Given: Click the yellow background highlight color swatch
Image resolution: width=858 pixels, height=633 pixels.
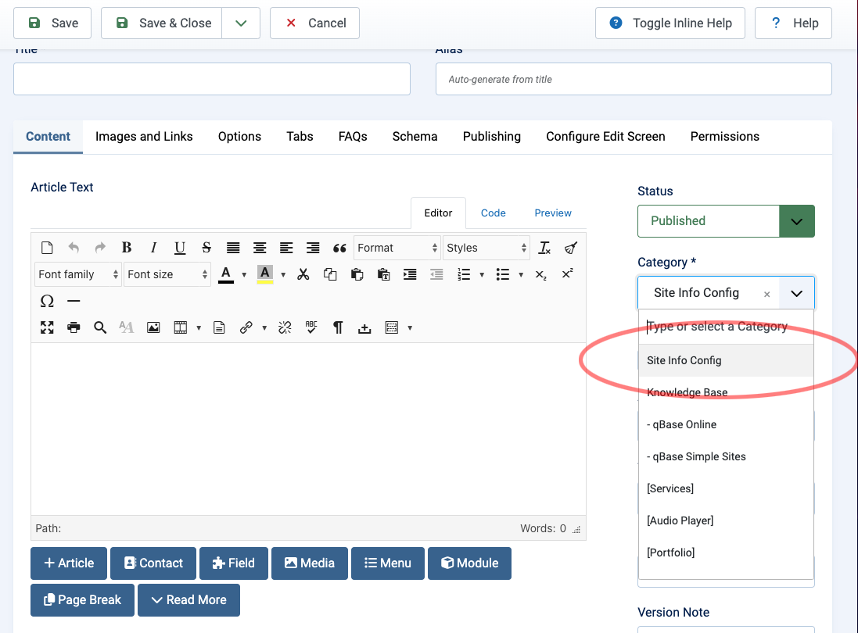Looking at the screenshot, I should click(264, 274).
